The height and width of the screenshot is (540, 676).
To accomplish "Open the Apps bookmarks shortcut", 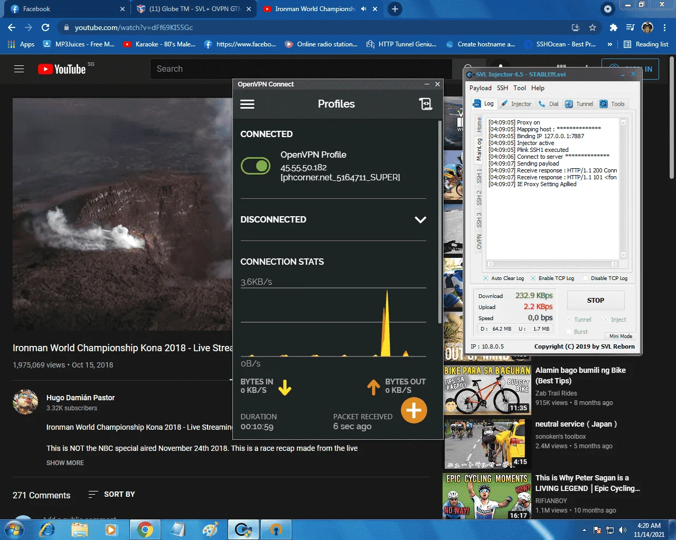I will [22, 44].
